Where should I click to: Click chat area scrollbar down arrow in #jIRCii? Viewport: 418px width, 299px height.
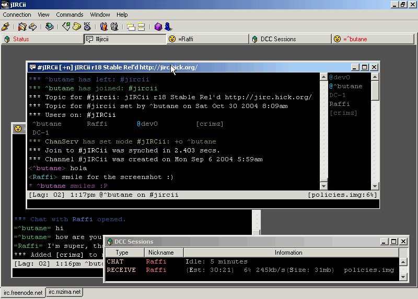[323, 186]
